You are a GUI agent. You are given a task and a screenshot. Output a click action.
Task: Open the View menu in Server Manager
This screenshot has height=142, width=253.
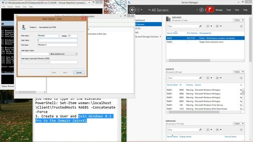pyautogui.click(x=237, y=10)
